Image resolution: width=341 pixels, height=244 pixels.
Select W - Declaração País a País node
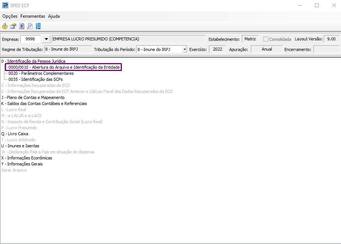point(48,152)
